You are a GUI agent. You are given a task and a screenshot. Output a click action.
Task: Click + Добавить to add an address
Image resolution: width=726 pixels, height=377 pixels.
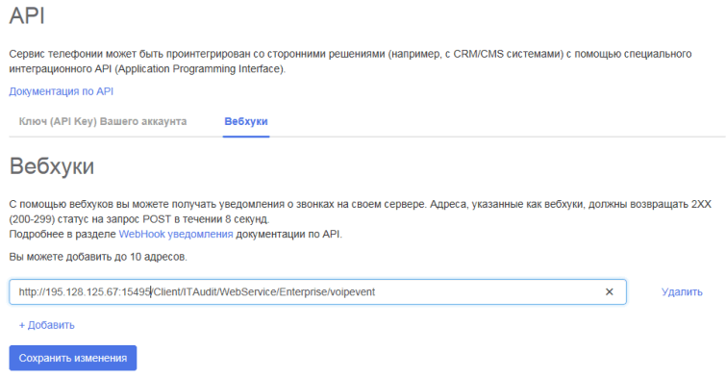(46, 325)
